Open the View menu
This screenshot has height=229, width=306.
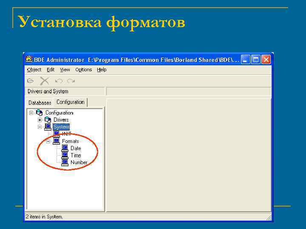(x=65, y=70)
